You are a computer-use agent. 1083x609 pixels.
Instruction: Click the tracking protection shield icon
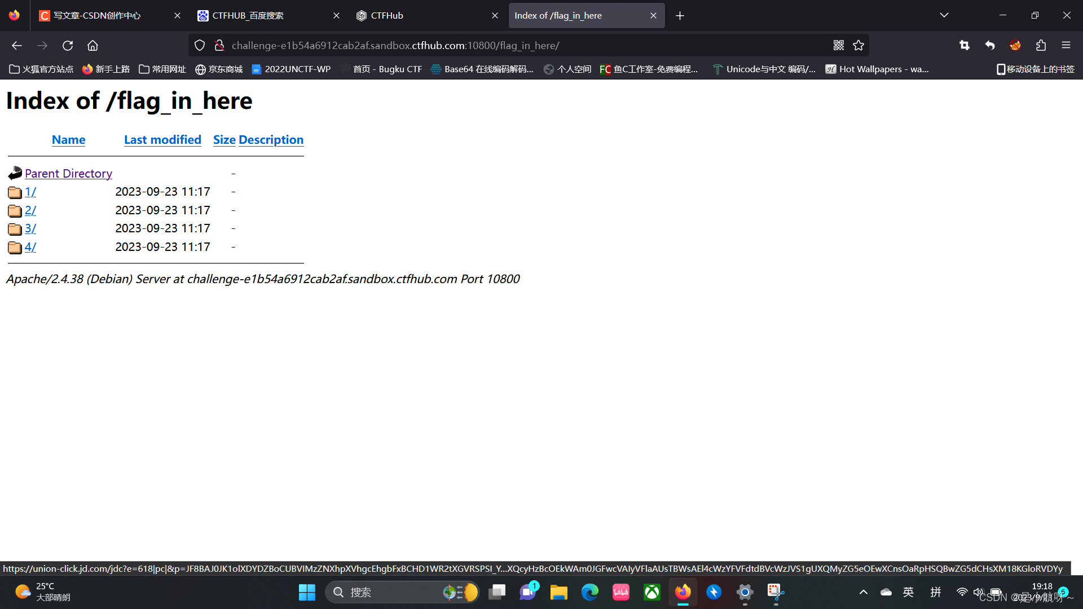point(200,46)
